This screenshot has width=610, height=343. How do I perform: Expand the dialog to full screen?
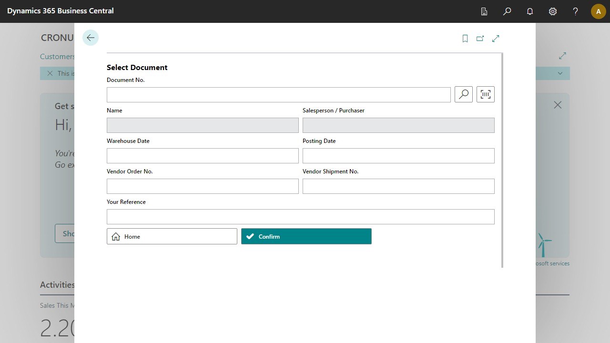tap(495, 38)
